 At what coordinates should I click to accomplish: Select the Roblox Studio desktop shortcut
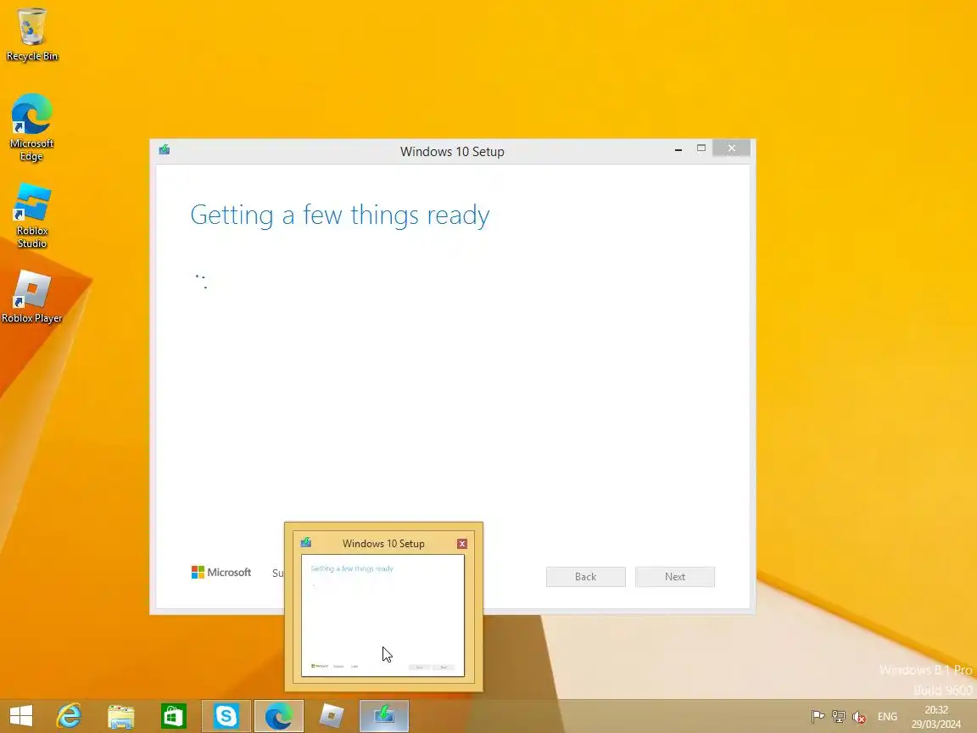[31, 215]
